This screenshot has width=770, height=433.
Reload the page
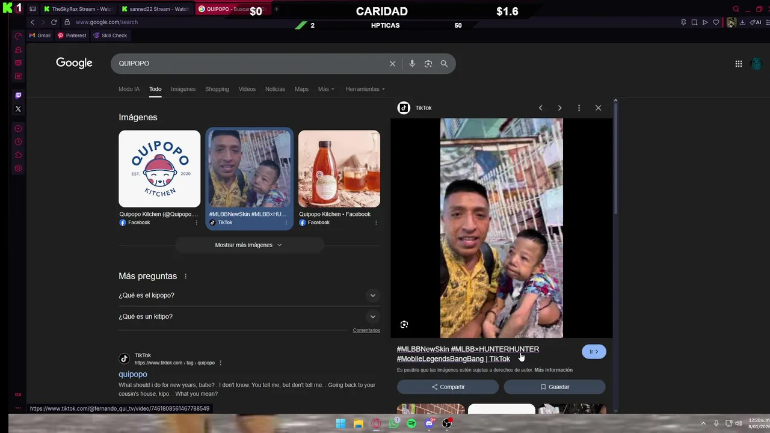[x=54, y=22]
